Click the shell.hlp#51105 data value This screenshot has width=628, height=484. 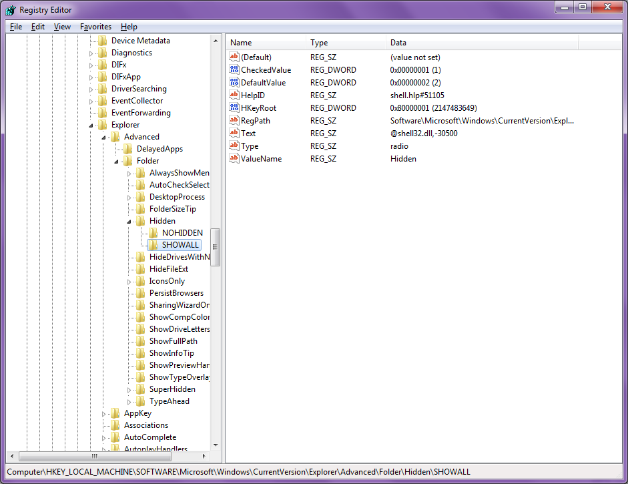pos(417,95)
